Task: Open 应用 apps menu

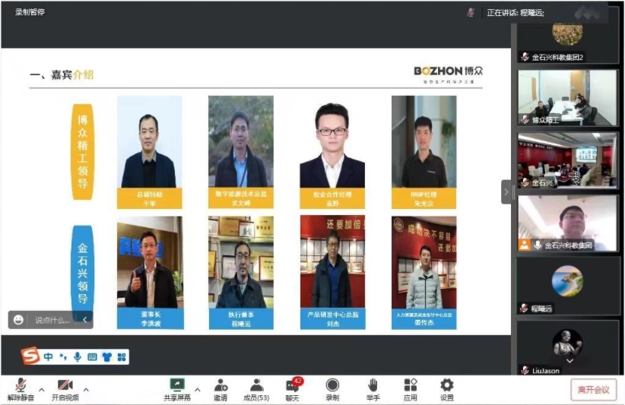Action: [410, 390]
